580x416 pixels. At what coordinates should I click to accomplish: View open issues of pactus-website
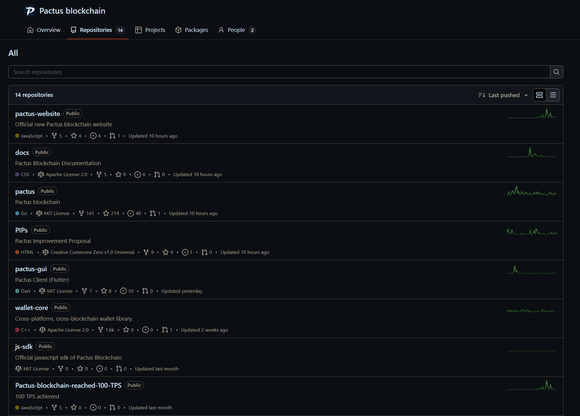point(96,136)
